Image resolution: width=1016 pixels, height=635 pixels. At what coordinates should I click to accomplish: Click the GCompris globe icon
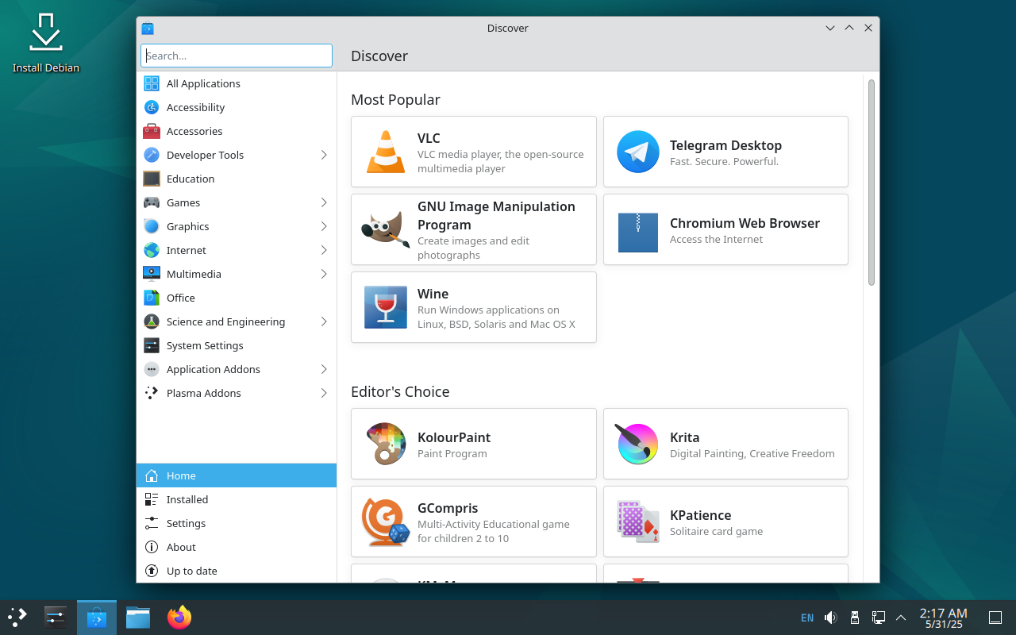tap(386, 521)
